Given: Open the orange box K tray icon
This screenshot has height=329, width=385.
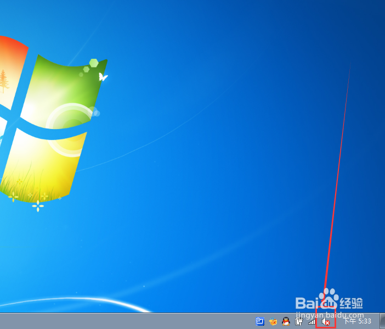Looking at the screenshot, I should [273, 321].
